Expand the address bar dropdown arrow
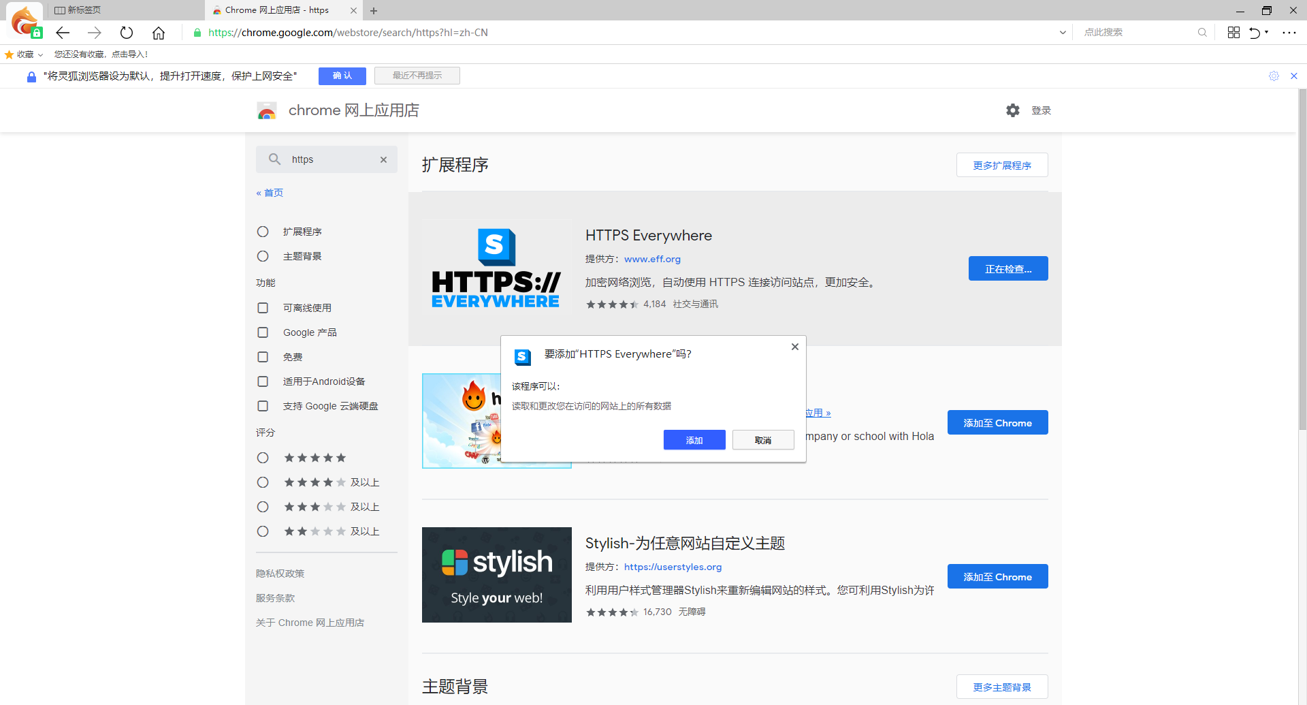The width and height of the screenshot is (1307, 705). pos(1063,33)
